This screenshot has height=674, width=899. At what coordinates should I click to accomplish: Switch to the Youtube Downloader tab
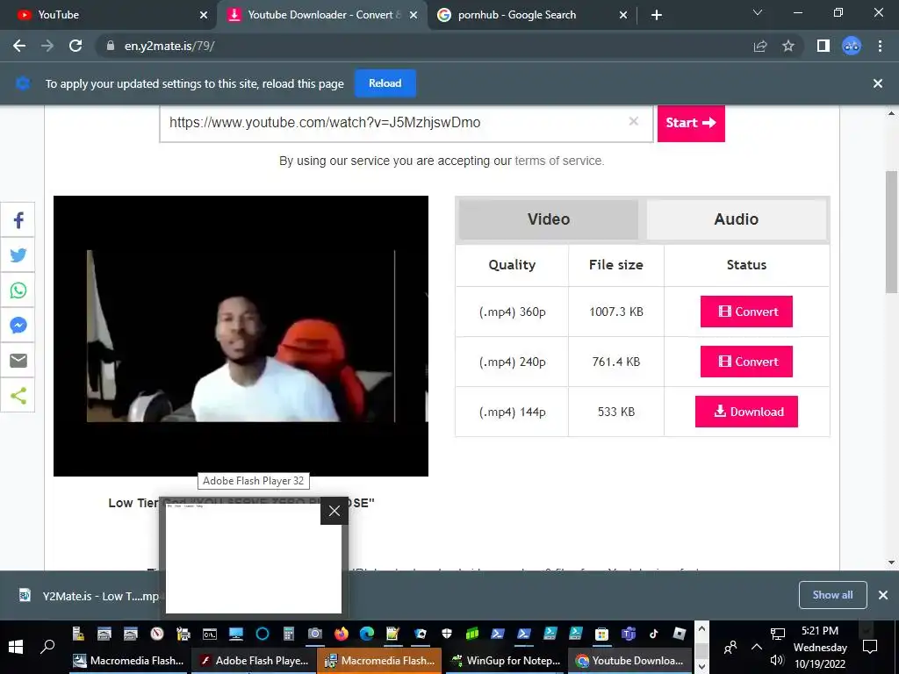[x=322, y=15]
